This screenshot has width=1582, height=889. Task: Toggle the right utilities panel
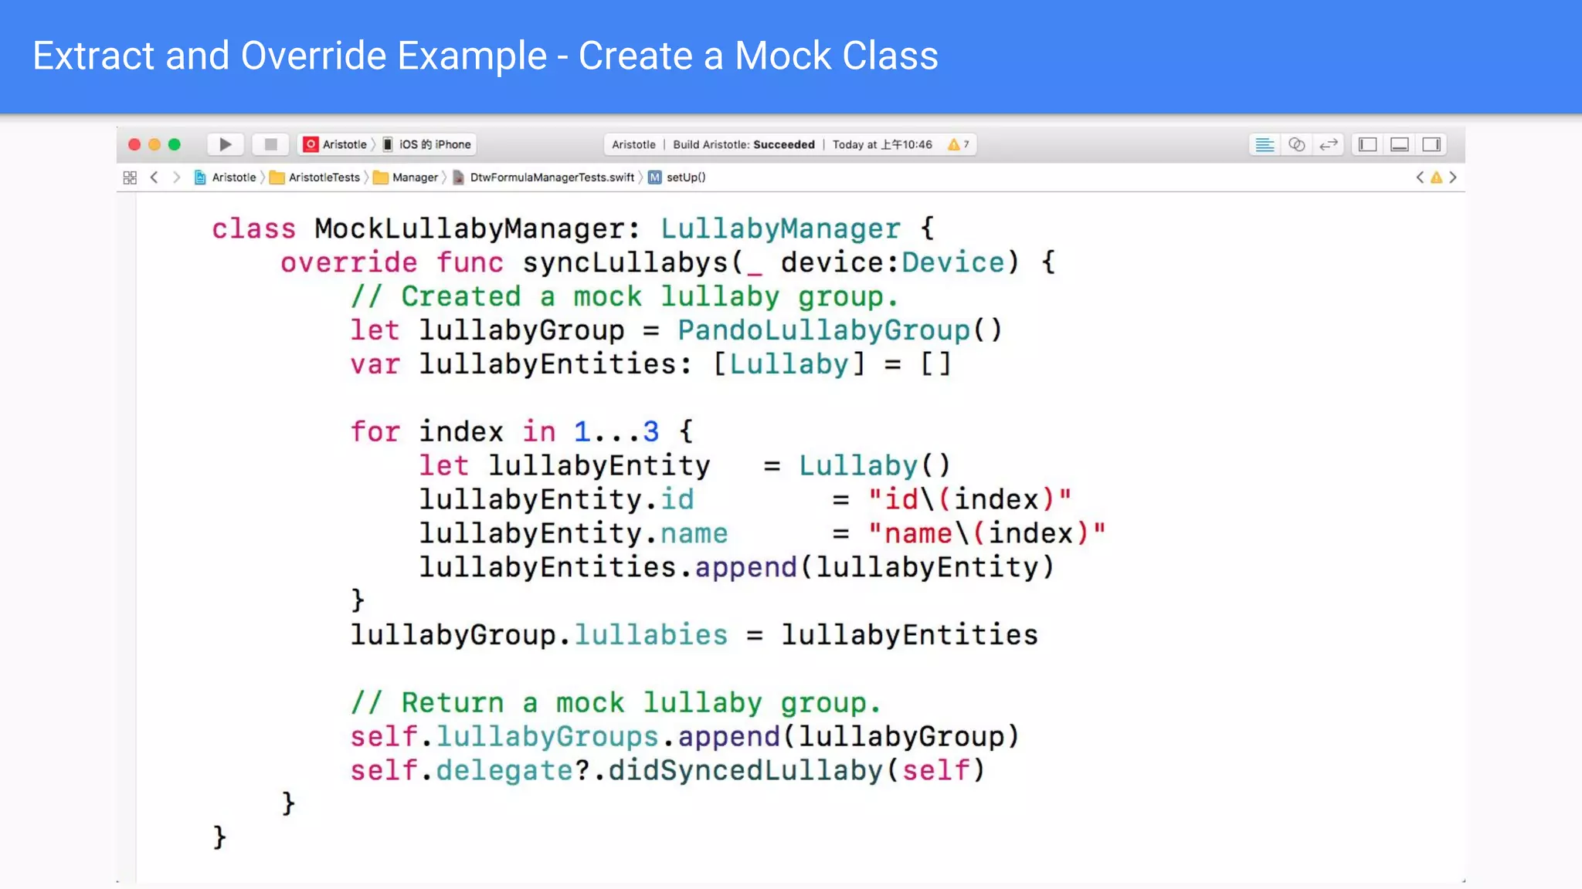[x=1431, y=144]
